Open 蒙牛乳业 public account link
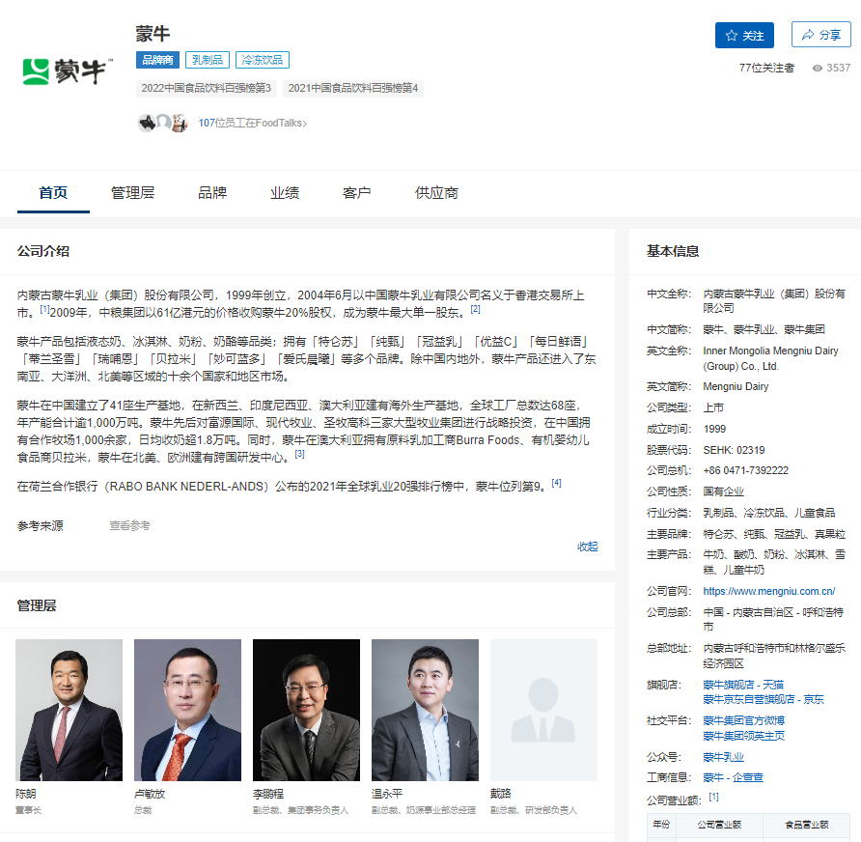Screen dimensions: 861x842 click(x=723, y=757)
